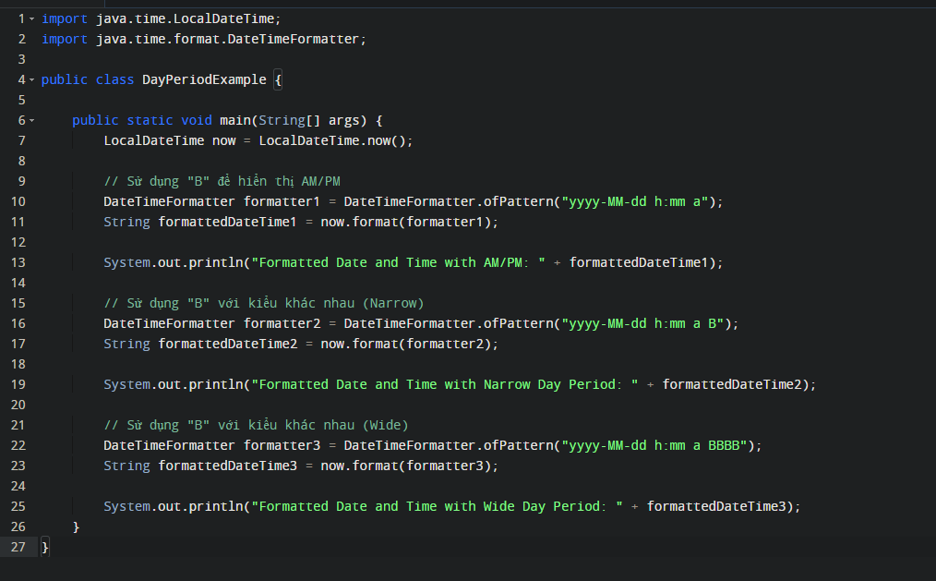Screen dimensions: 936x581
Task: Collapse the import block fold arrow on line 1
Action: [x=32, y=19]
